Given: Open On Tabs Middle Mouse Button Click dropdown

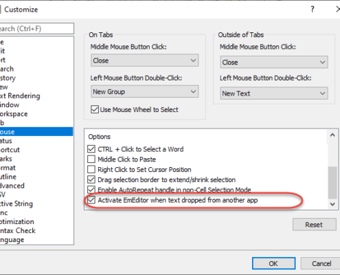Looking at the screenshot, I should tap(145, 60).
